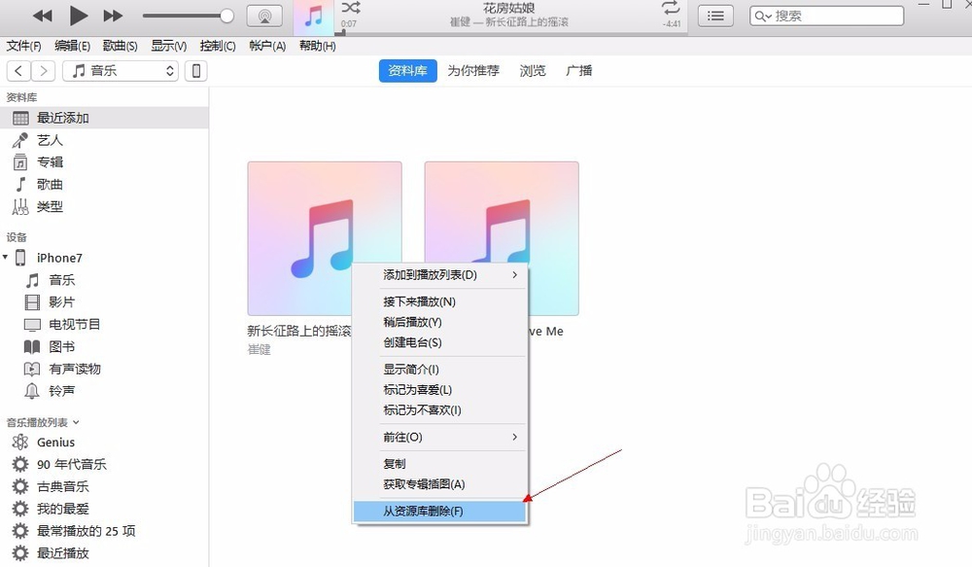Open the 音乐 media type dropdown

(x=121, y=71)
